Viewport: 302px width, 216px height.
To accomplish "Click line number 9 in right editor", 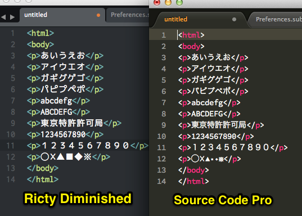I will [x=164, y=125].
